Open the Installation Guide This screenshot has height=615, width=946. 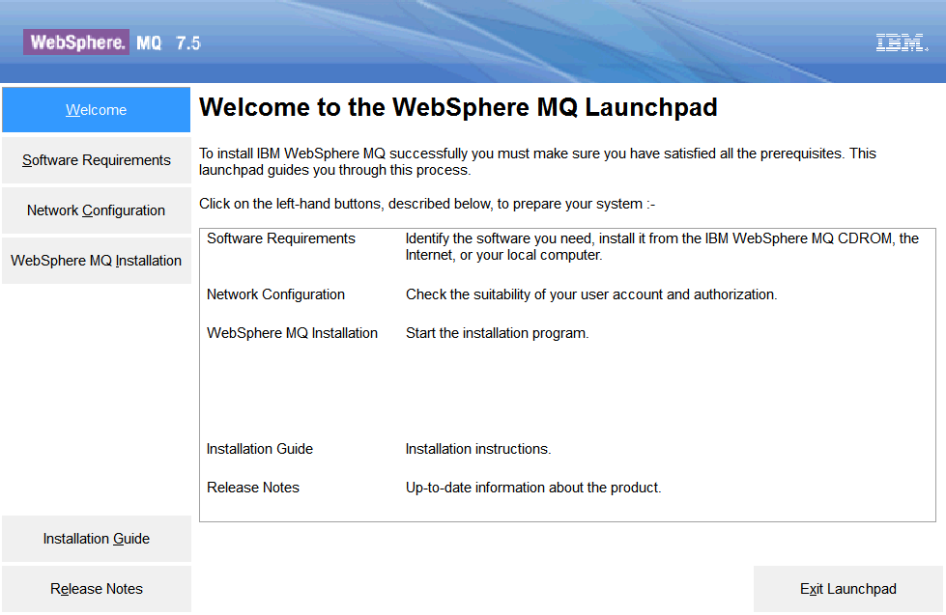click(x=96, y=539)
